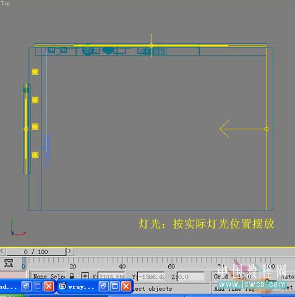Click the Top viewport label
295x297 pixels.
point(5,3)
